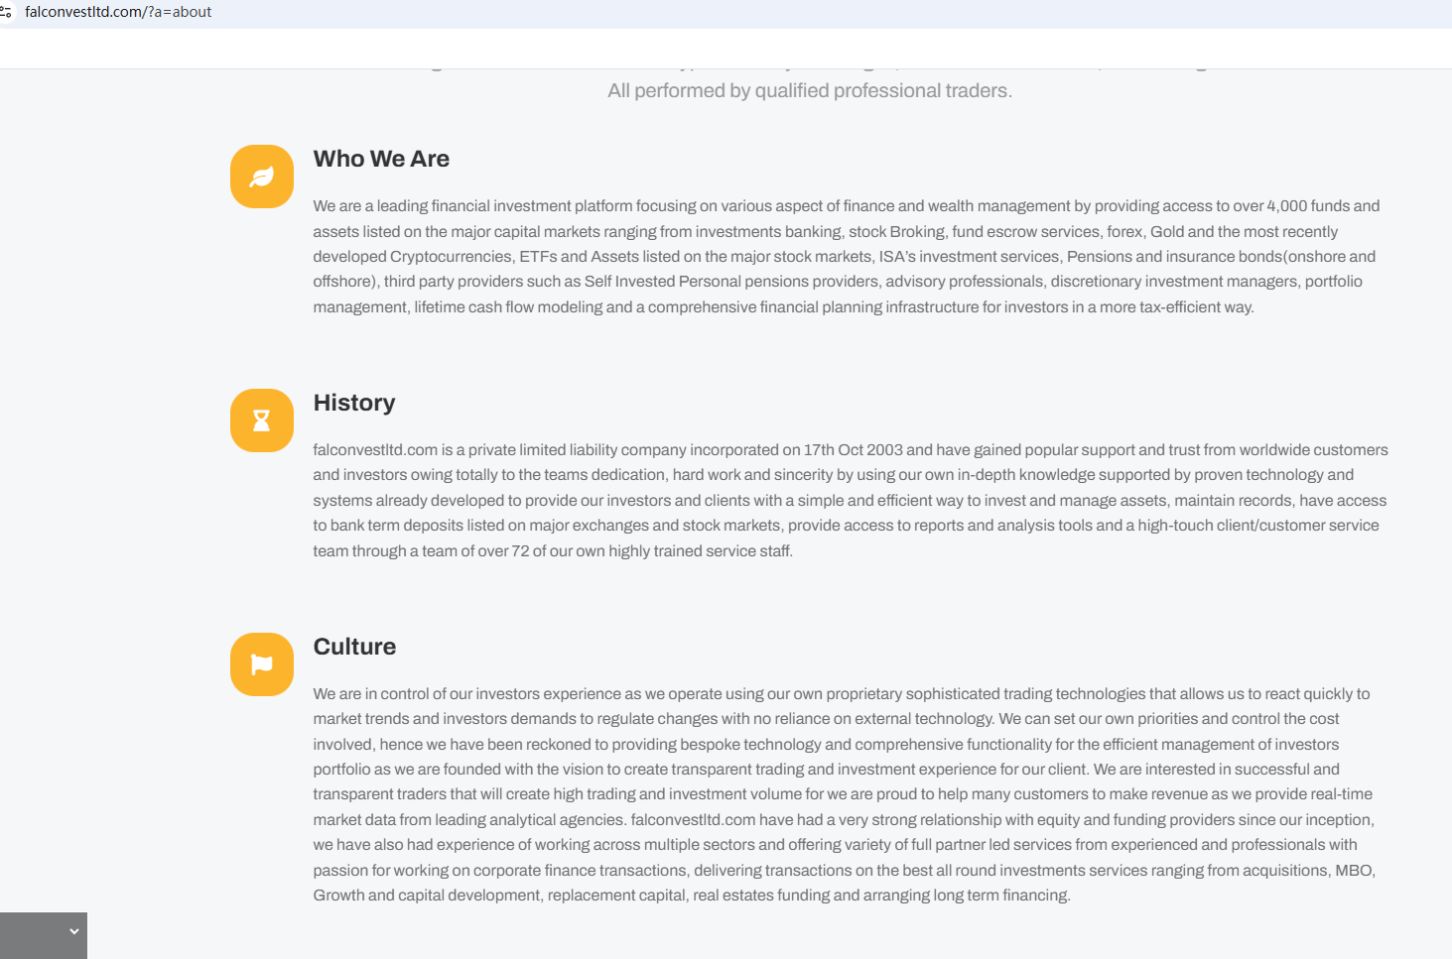Click "high-touch client/customer service" in History text
The height and width of the screenshot is (959, 1452).
[x=1257, y=526]
